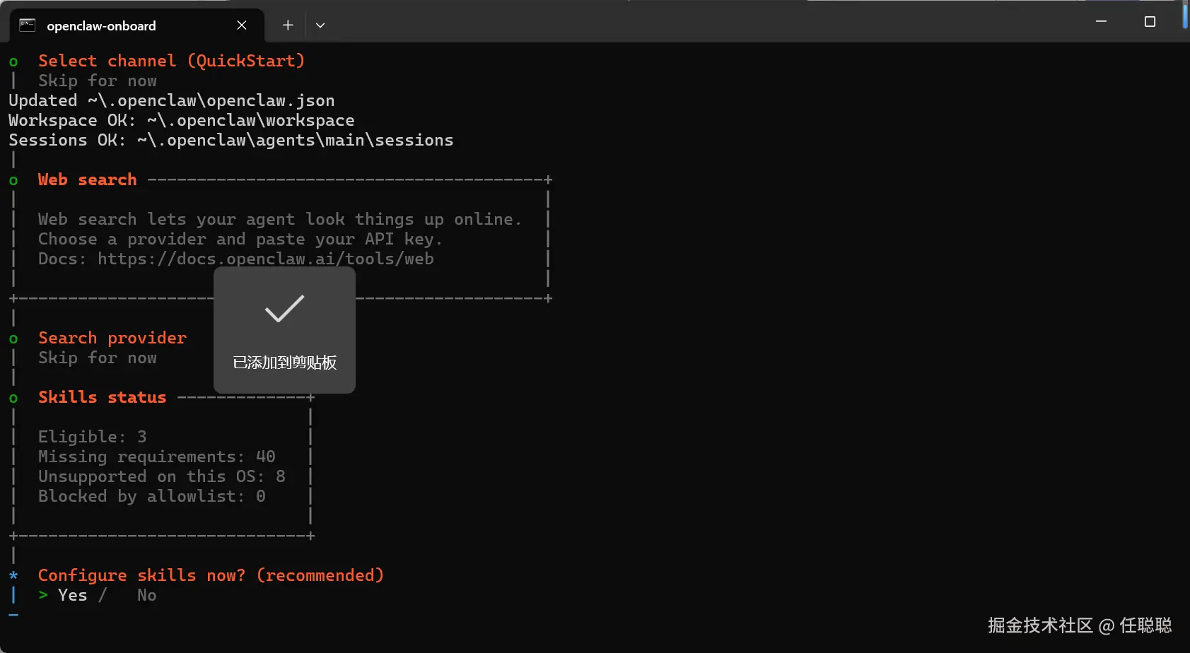The image size is (1190, 653).
Task: Expand the new tab profile dropdown chevron
Action: 320,25
